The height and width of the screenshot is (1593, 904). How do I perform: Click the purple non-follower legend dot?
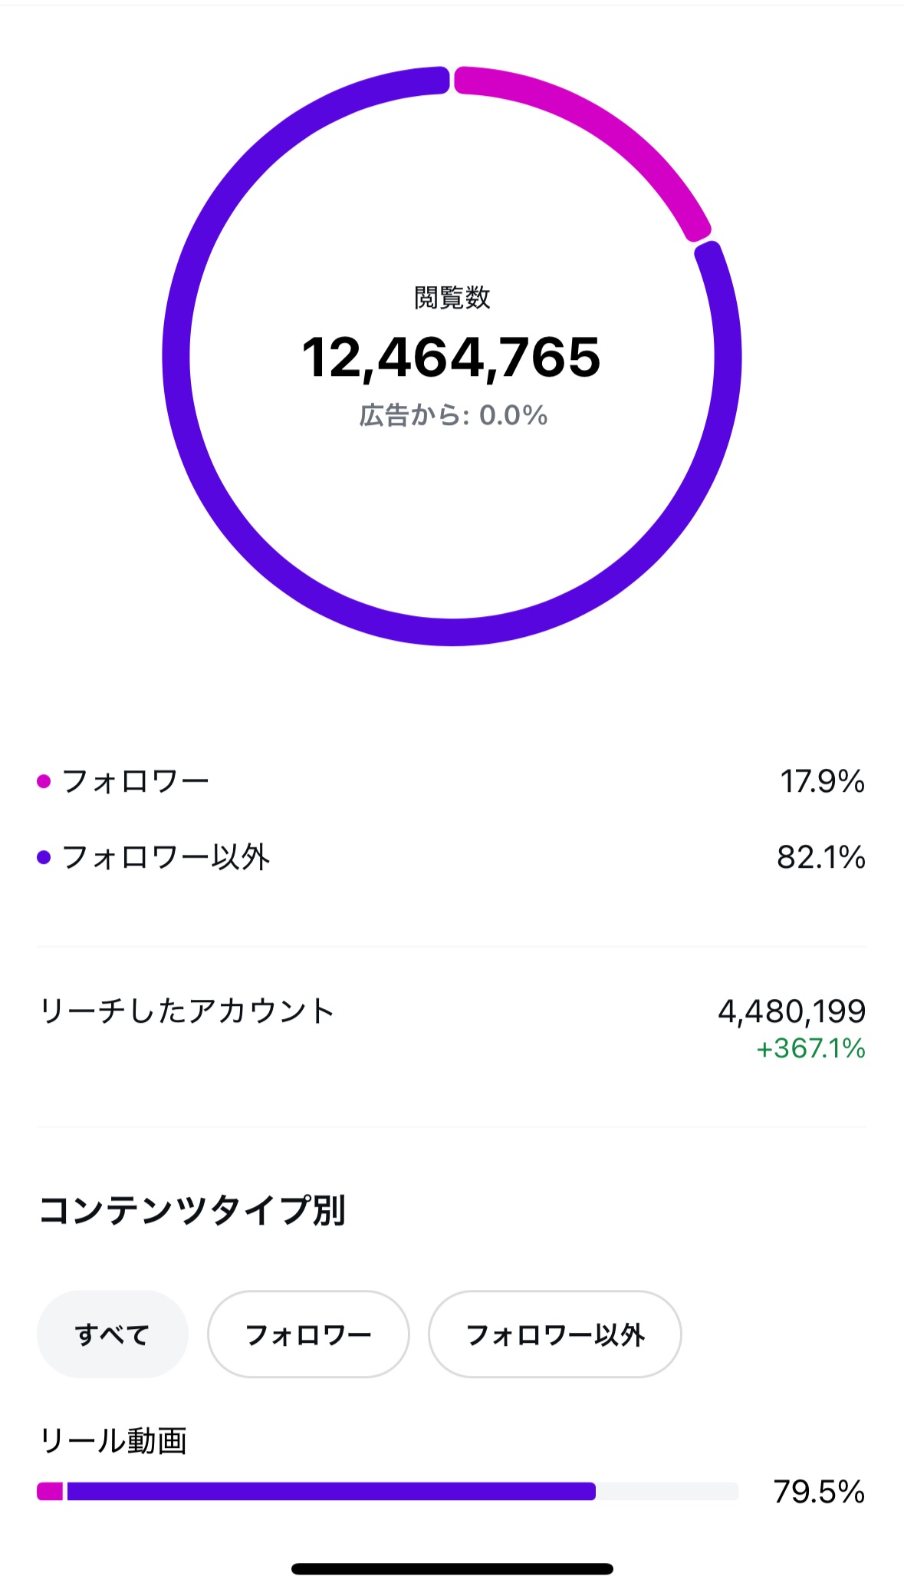coord(44,857)
